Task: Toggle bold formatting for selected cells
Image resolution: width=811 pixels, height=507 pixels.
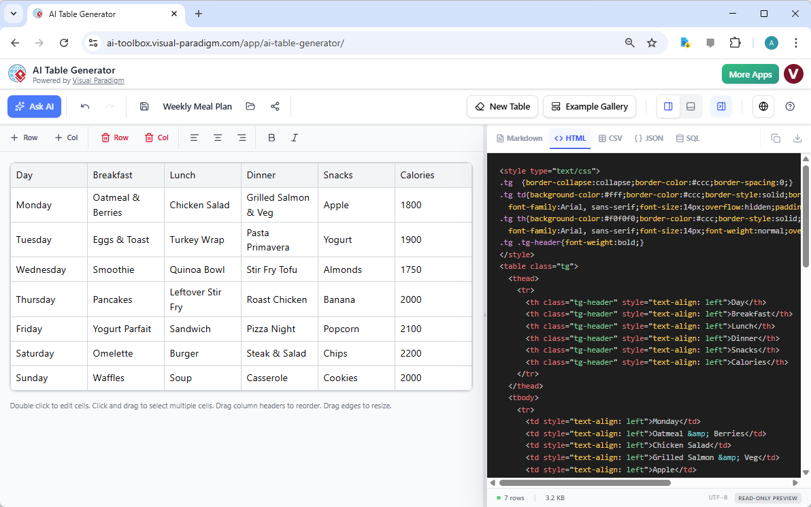Action: (x=271, y=137)
